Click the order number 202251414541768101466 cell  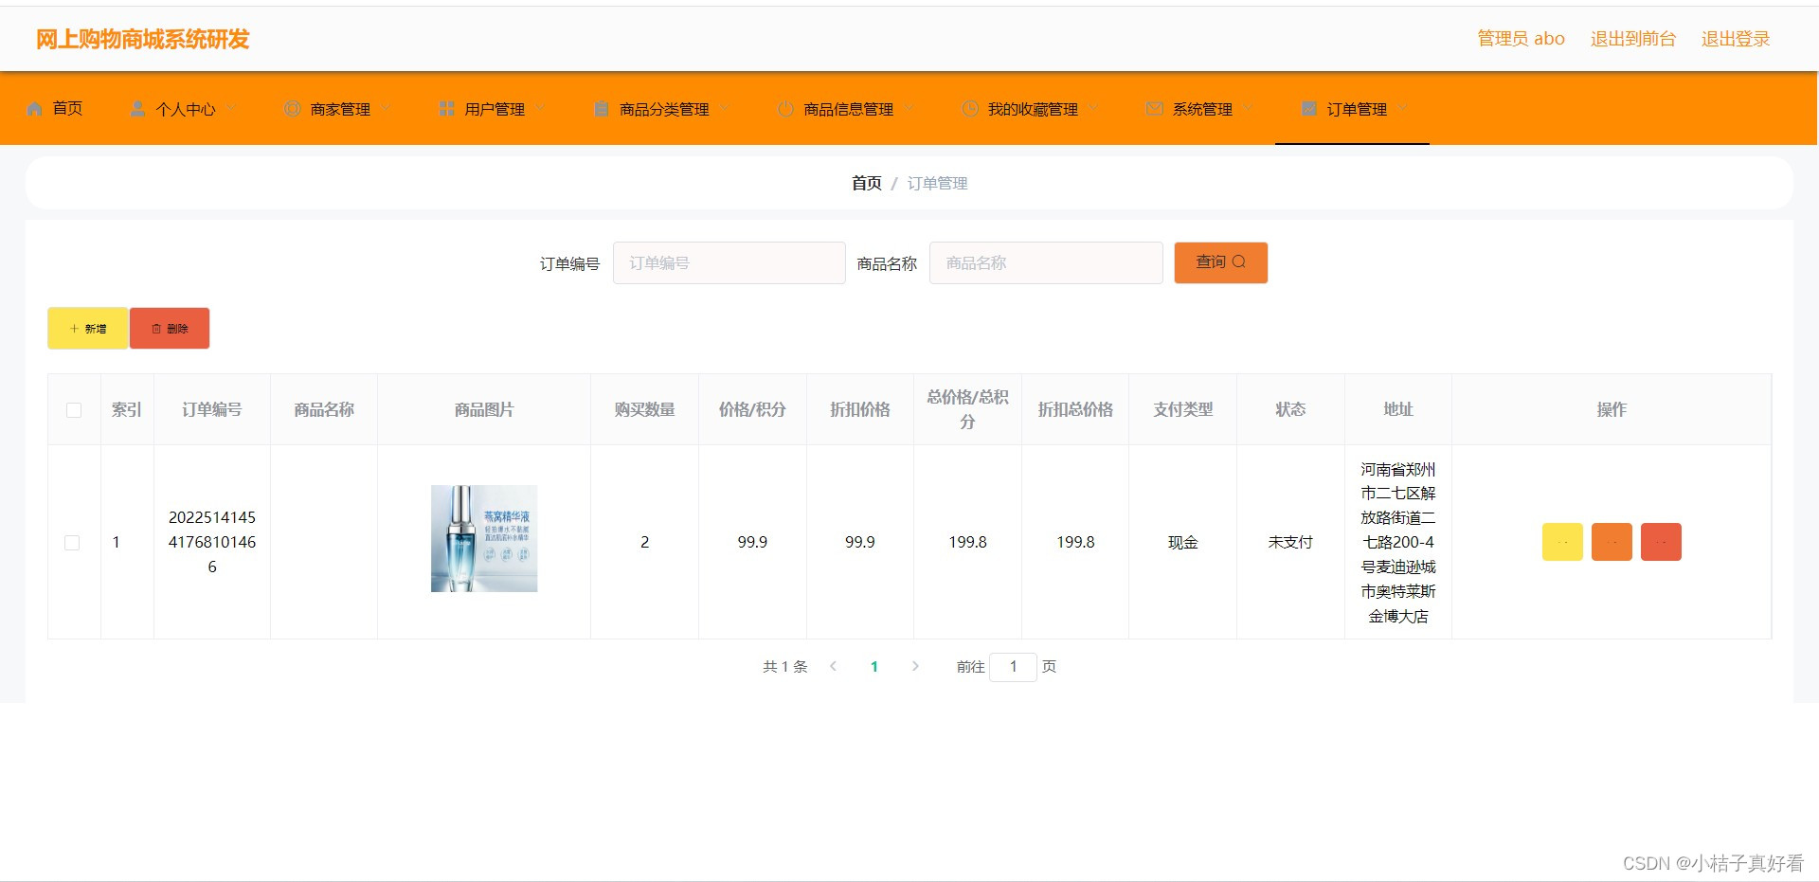tap(212, 542)
